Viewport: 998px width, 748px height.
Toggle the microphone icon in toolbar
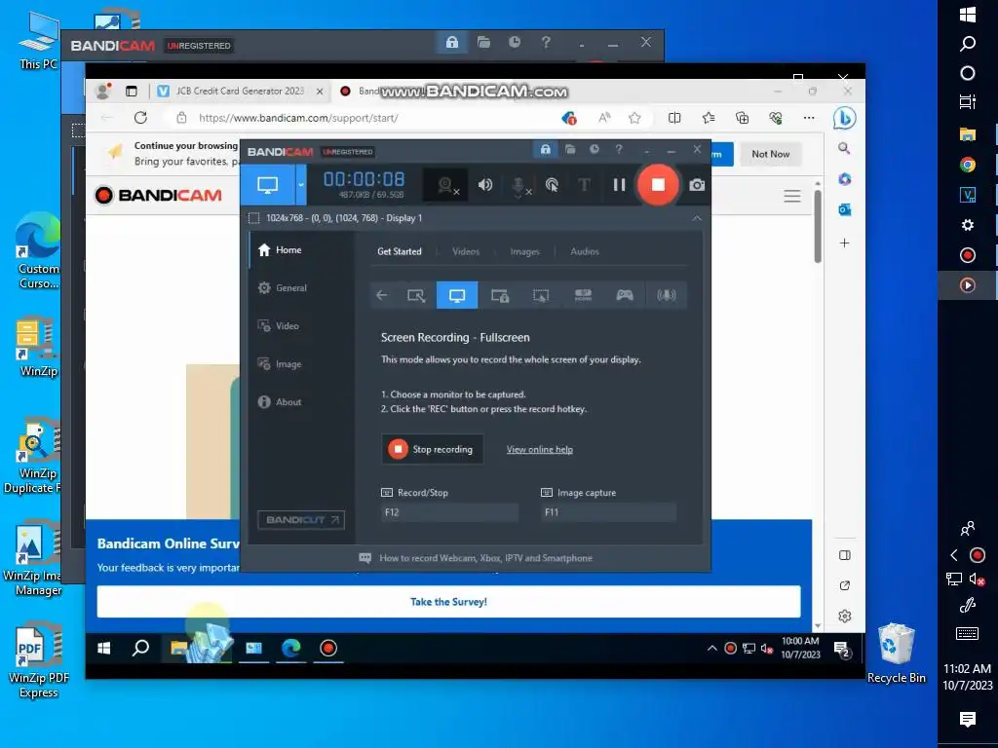520,185
